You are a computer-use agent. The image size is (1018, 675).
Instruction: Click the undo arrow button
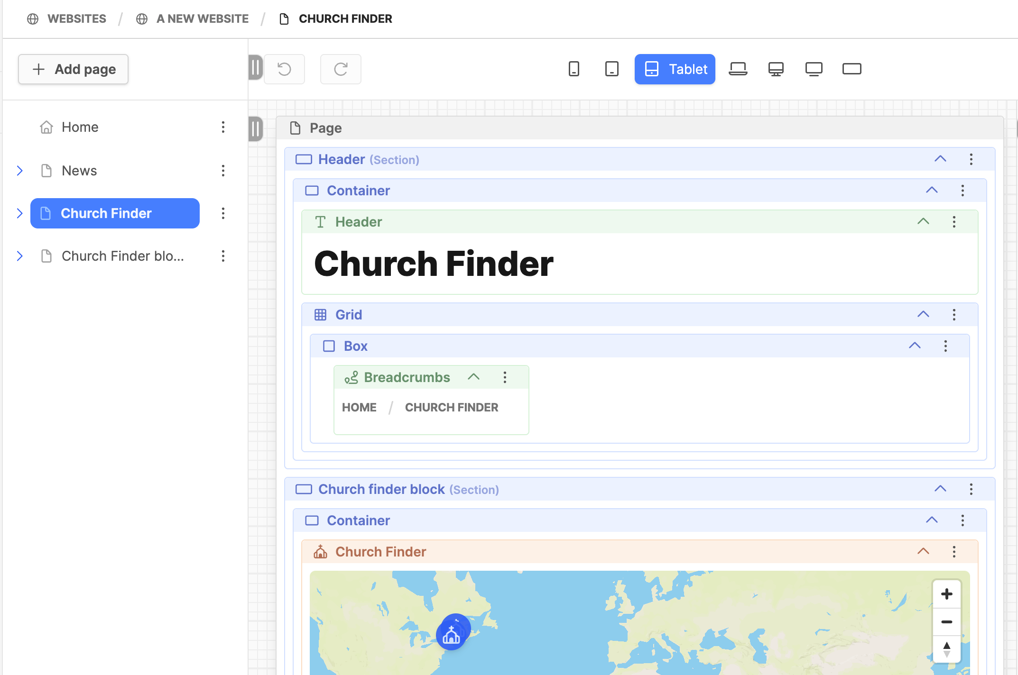[284, 69]
